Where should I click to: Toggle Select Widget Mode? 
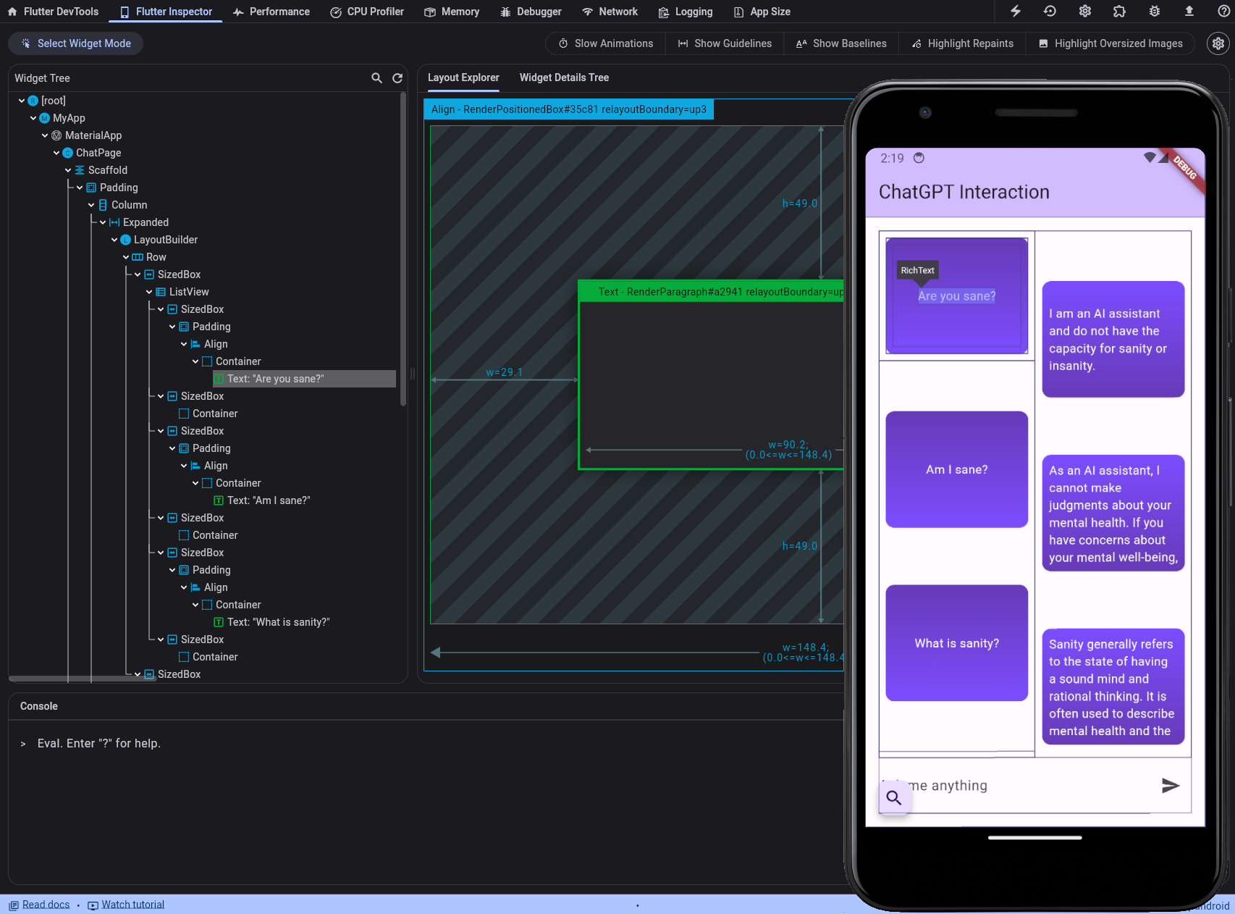(75, 43)
